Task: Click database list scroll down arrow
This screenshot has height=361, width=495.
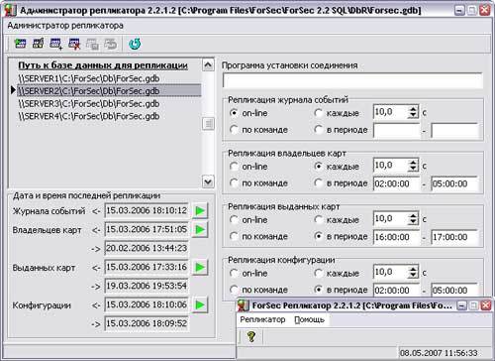Action: 208,181
